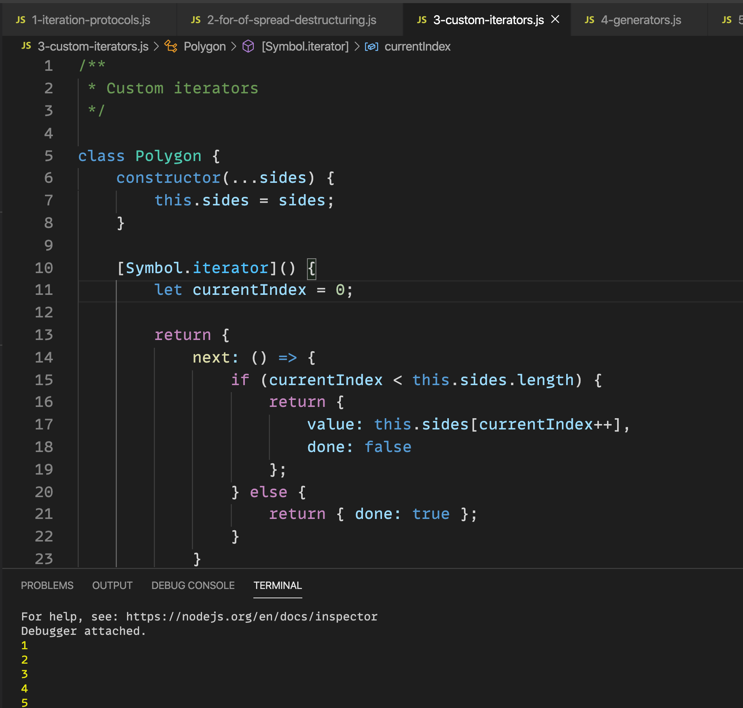Switch to 2-for-of-spread-destructuring.js tab
Screen dimensions: 743x708
[x=290, y=20]
